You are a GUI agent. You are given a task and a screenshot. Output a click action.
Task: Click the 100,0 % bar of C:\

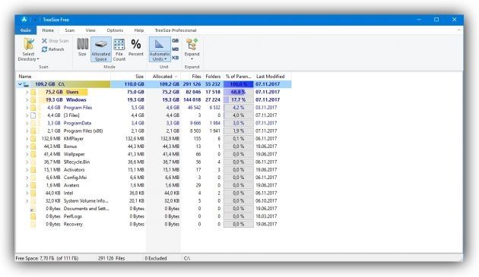coord(238,84)
